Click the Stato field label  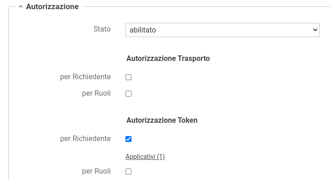[102, 29]
